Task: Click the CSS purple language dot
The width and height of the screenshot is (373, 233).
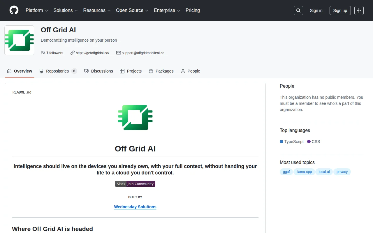Action: 309,142
